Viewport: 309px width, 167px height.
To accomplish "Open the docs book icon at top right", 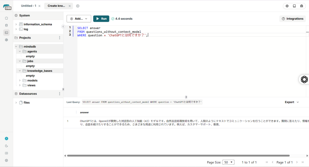I will [294, 6].
